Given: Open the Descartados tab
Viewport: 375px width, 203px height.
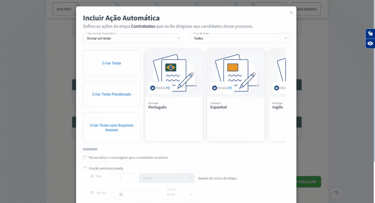Looking at the screenshot, I should (x=306, y=9).
